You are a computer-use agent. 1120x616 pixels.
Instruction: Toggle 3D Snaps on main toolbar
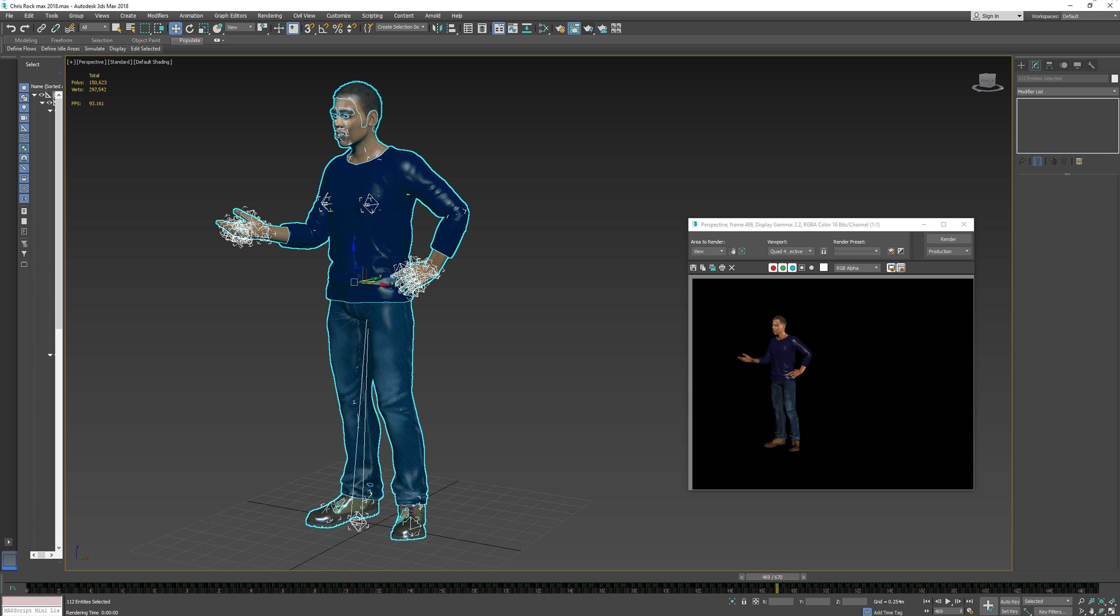(309, 28)
